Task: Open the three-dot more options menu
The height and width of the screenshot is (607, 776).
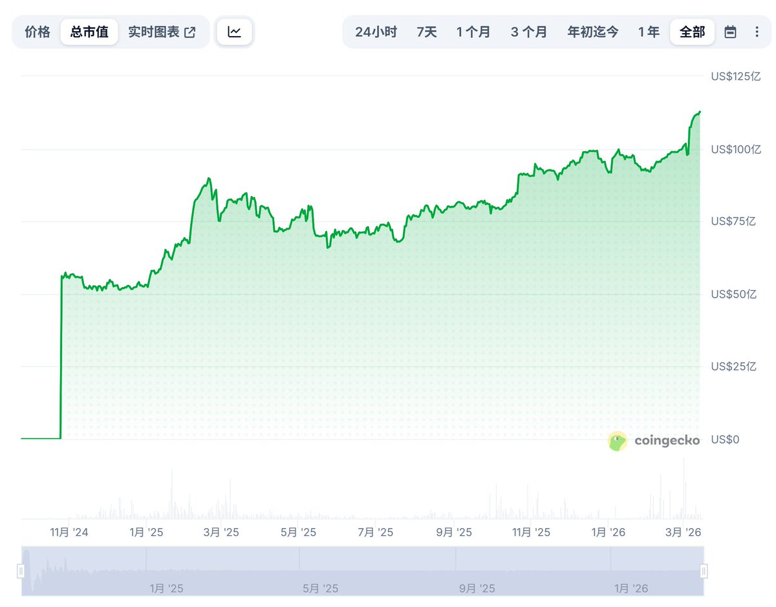Action: pyautogui.click(x=757, y=32)
